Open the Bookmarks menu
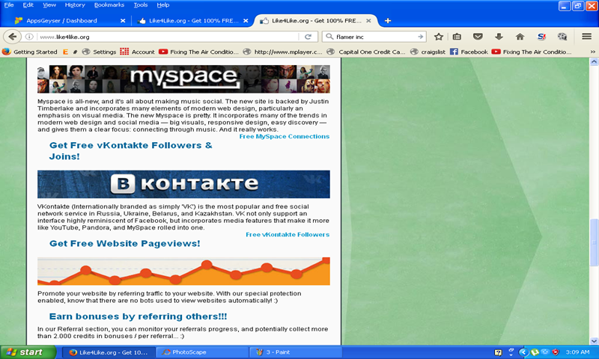Viewport: 599px width, 359px height. coord(109,4)
